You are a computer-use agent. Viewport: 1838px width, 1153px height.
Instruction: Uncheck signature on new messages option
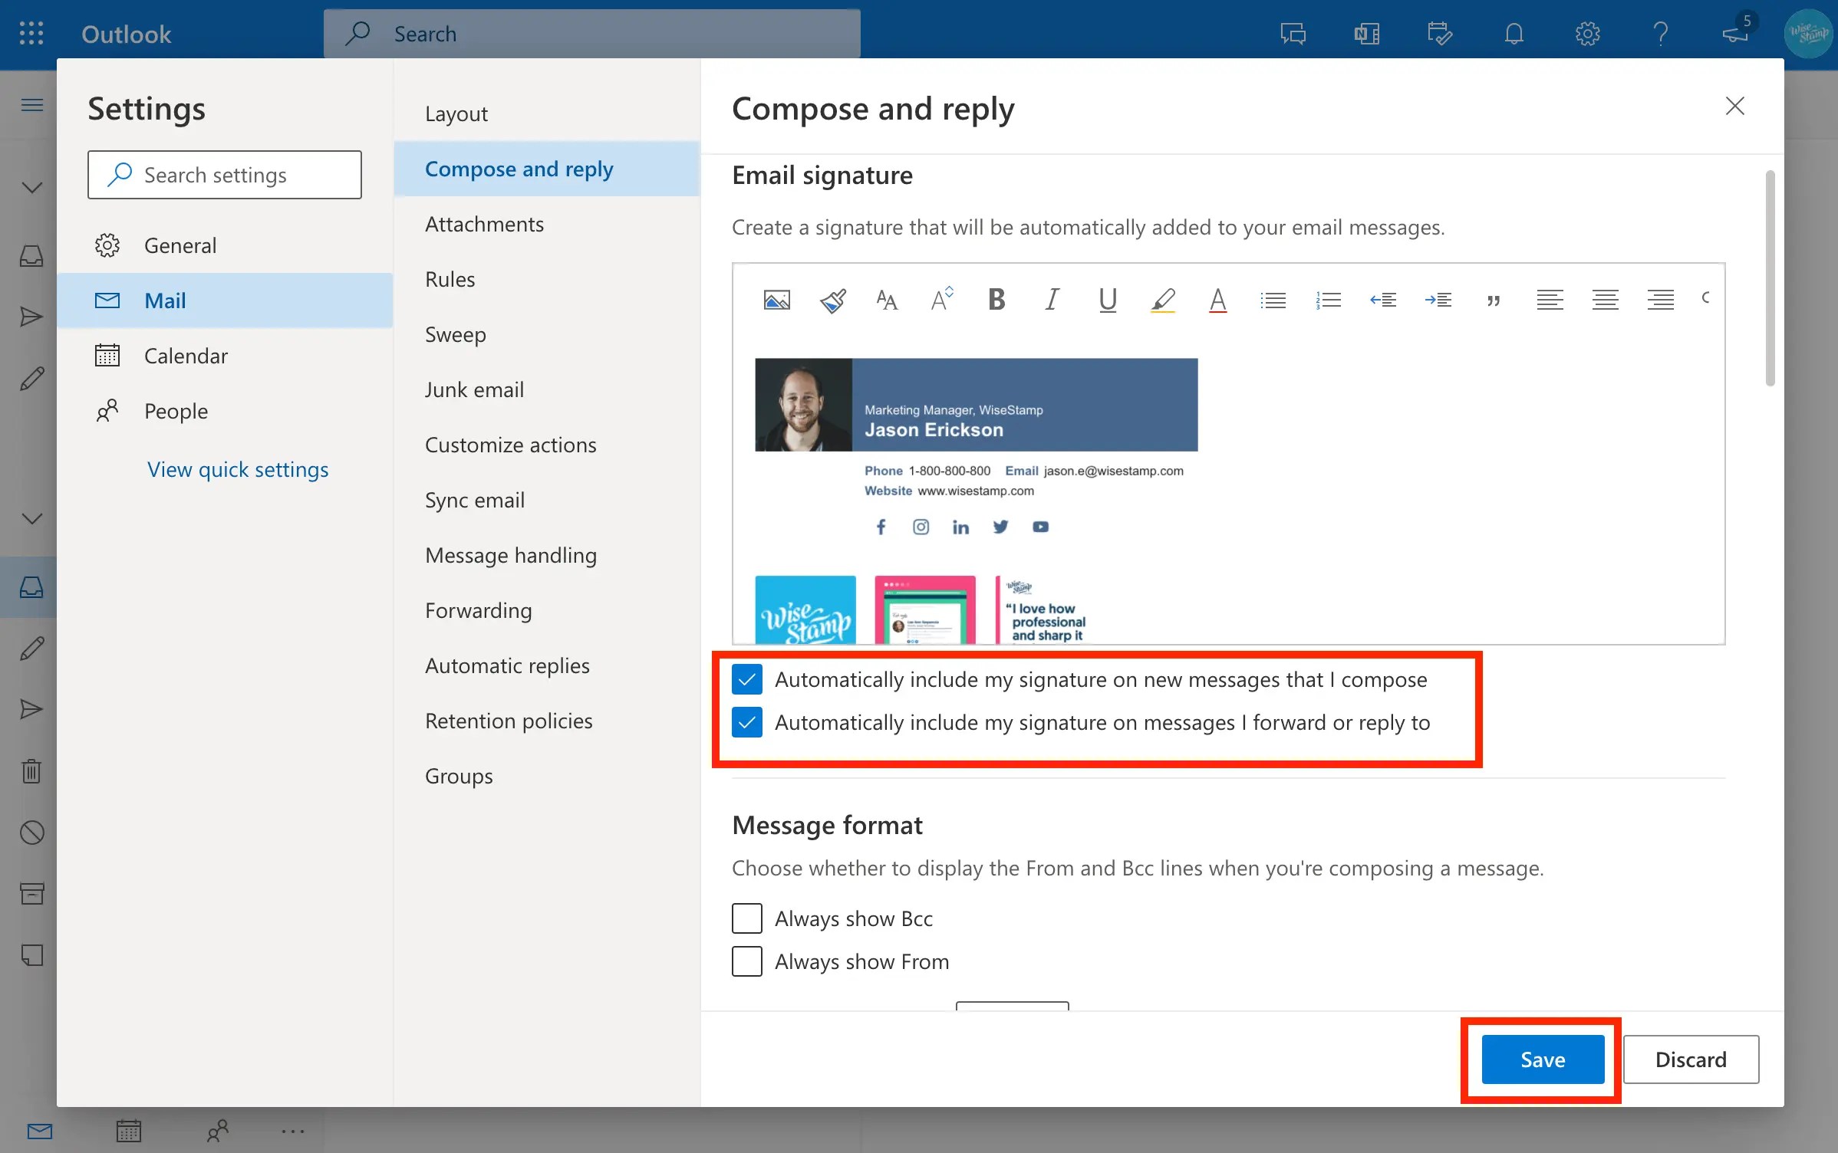pos(746,678)
